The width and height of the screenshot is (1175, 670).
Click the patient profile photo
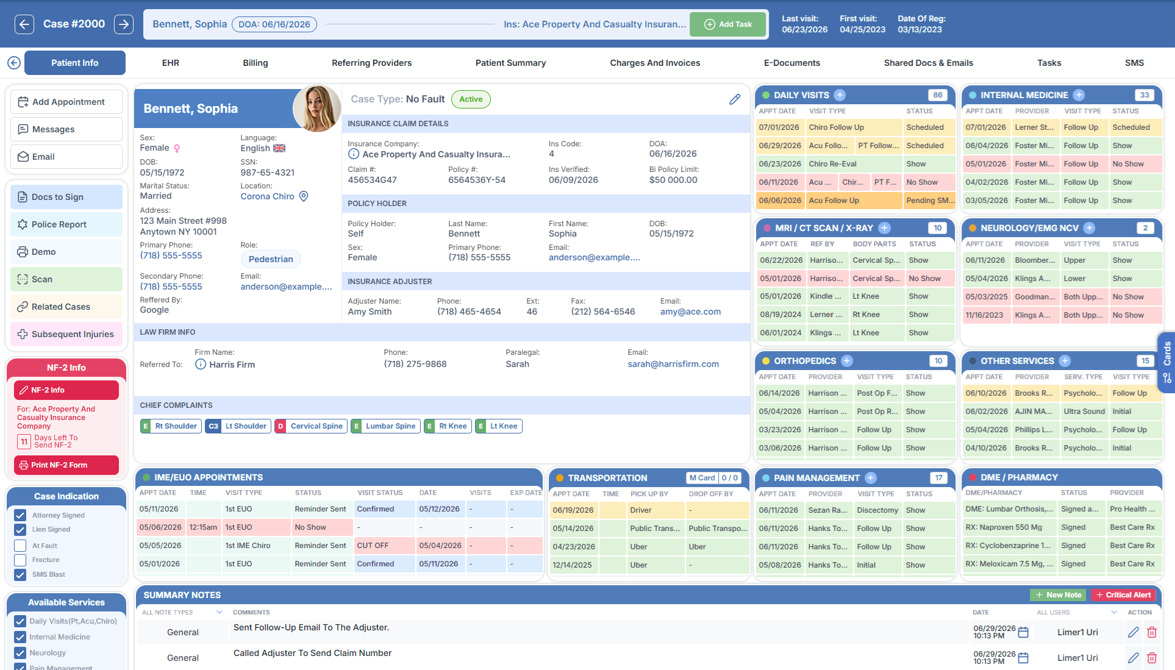(316, 108)
